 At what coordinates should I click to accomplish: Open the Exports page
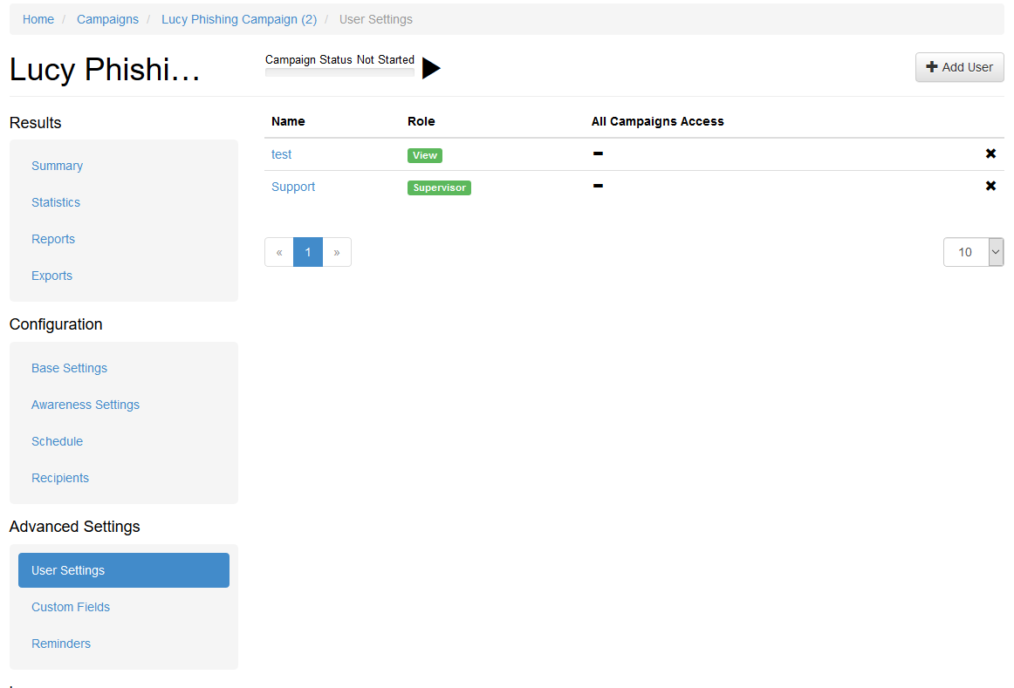pos(51,276)
